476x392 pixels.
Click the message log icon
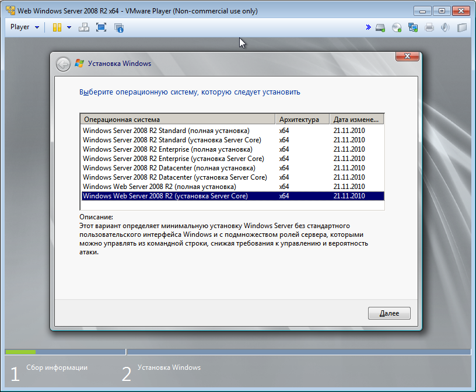[x=462, y=27]
